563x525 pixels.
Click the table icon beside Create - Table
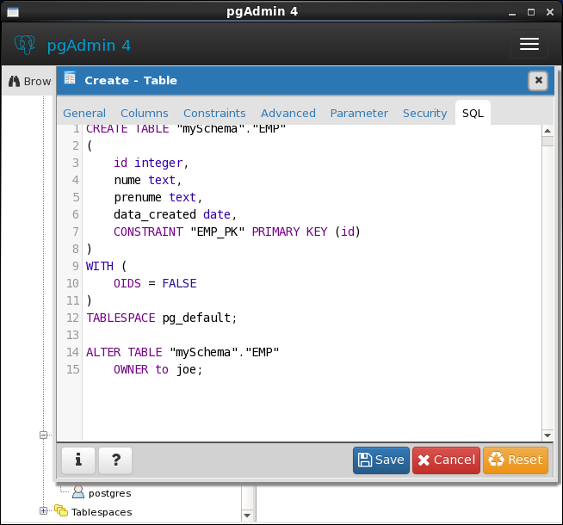[x=70, y=77]
